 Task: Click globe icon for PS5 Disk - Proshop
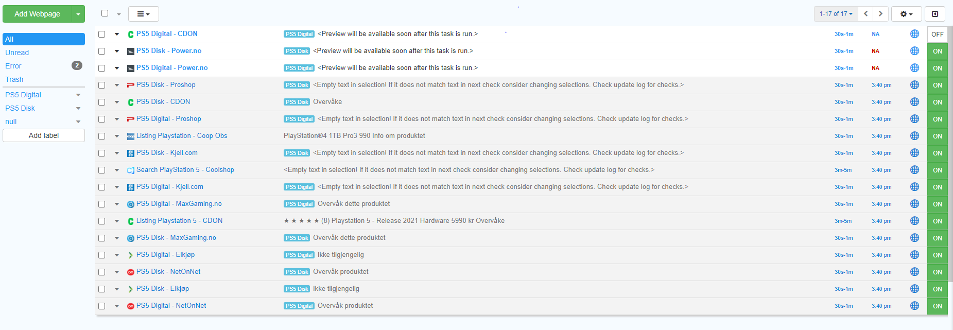coord(914,85)
